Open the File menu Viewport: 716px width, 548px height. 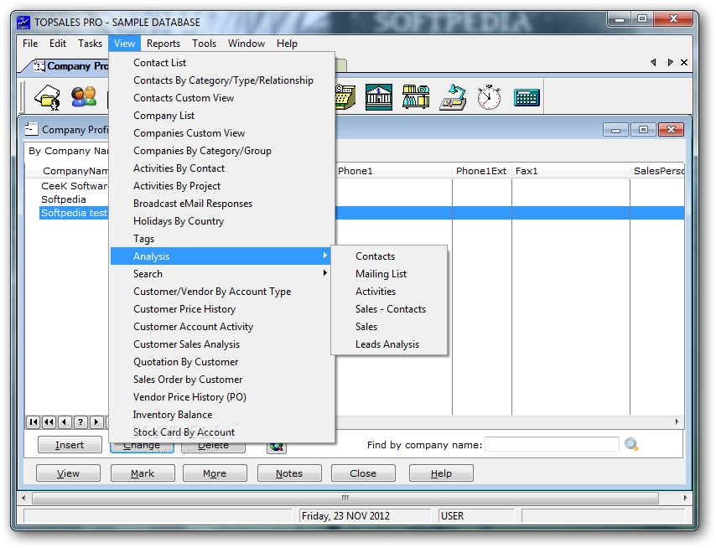click(30, 44)
